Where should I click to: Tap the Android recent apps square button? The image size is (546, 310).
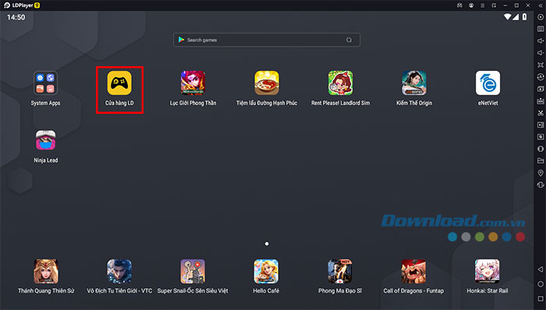tap(541, 299)
